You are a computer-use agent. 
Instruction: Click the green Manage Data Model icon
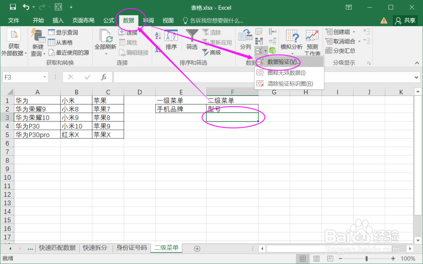(273, 50)
